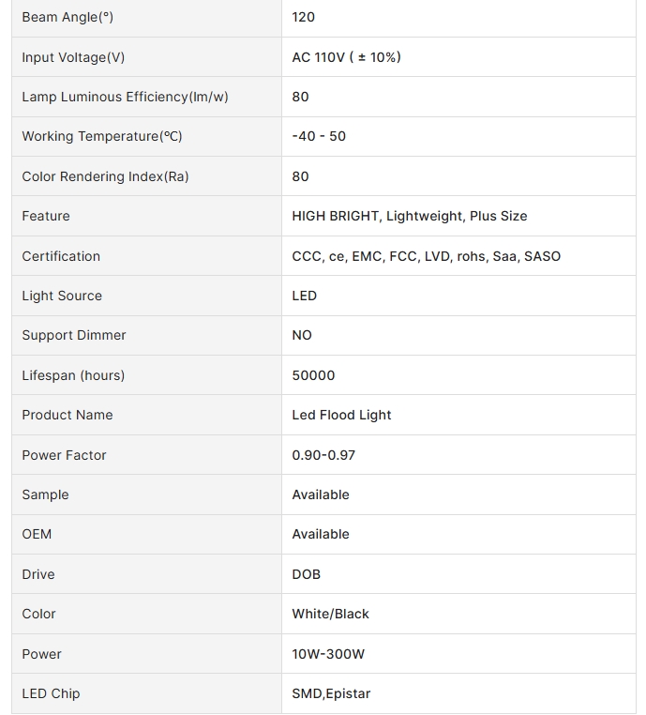Click the SMD,Epistar LED chip value

[331, 694]
